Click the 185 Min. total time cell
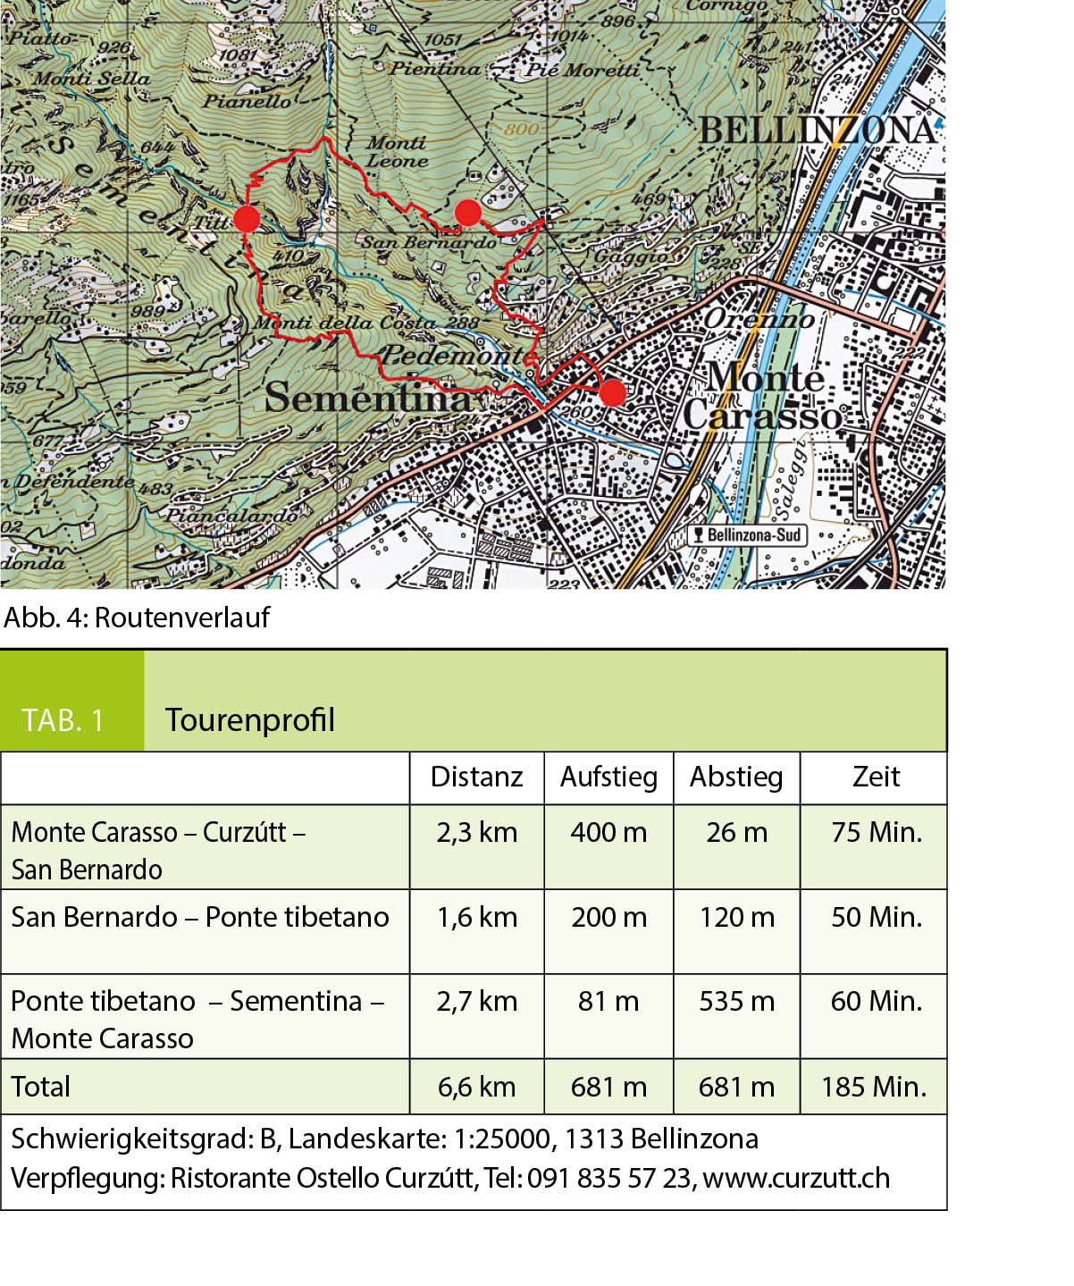Screen dimensions: 1074x1286 click(874, 1087)
